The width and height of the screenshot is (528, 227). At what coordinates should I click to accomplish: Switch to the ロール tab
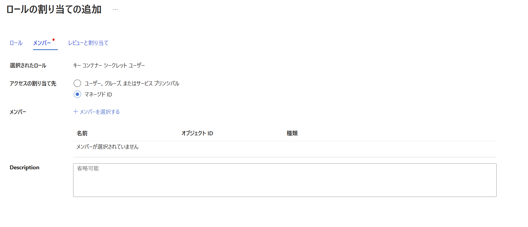[16, 43]
